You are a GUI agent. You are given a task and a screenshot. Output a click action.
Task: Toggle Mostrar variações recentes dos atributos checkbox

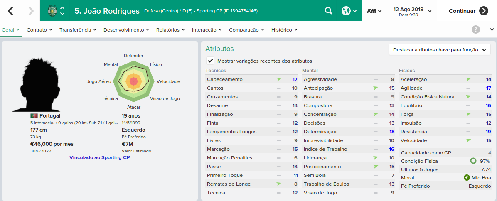click(210, 61)
